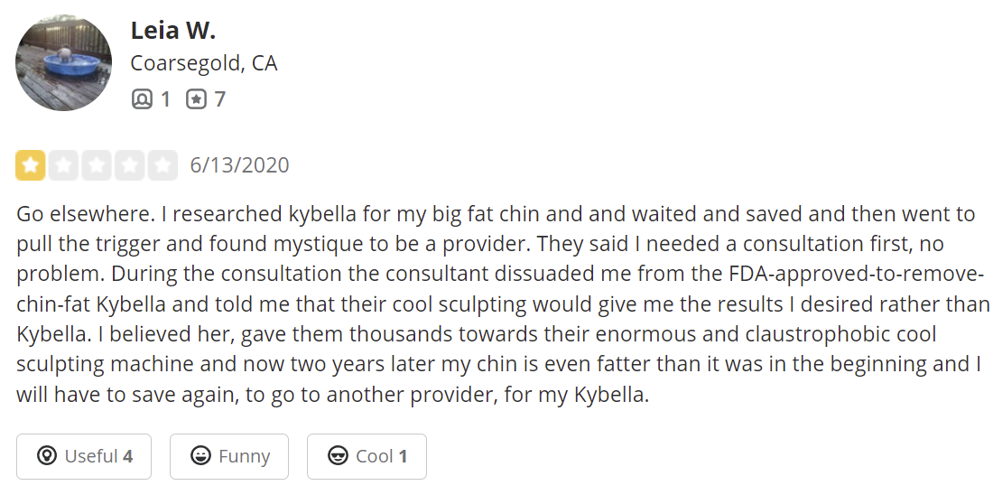The width and height of the screenshot is (993, 495).
Task: Click the review text starting "Go elsewhere"
Action: 503,304
